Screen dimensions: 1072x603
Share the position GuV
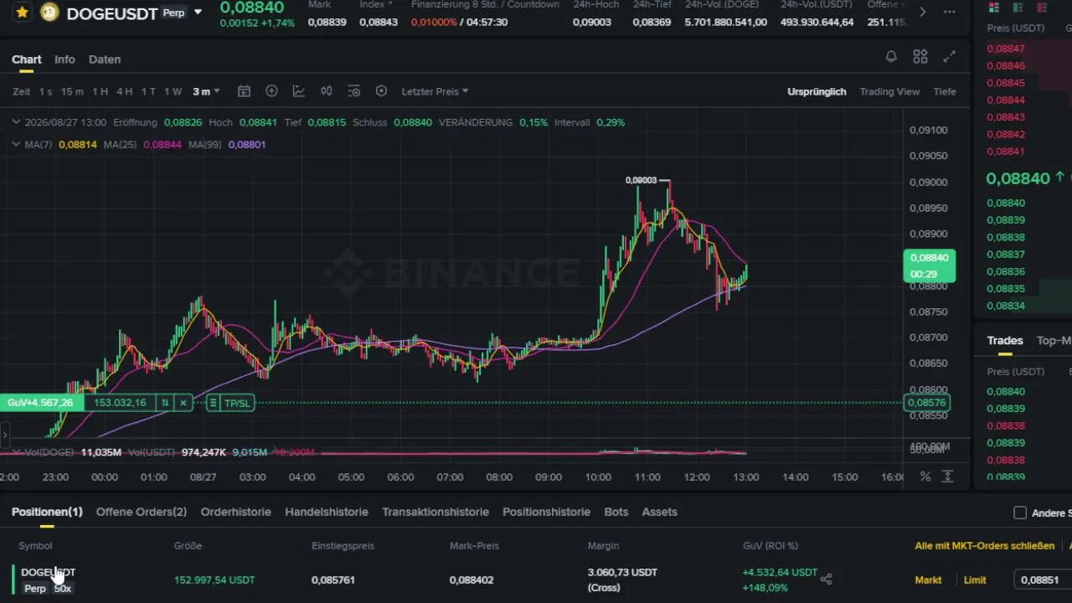(827, 579)
